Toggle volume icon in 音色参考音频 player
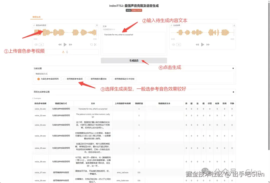Viewport: 270px width, 183px height. (x=36, y=45)
